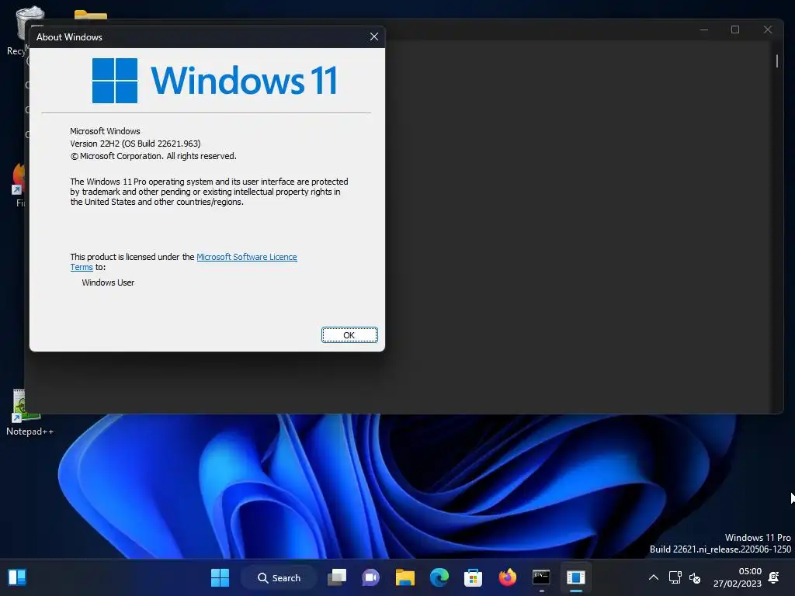The width and height of the screenshot is (795, 596).
Task: Close the About Windows dialog
Action: coord(374,36)
